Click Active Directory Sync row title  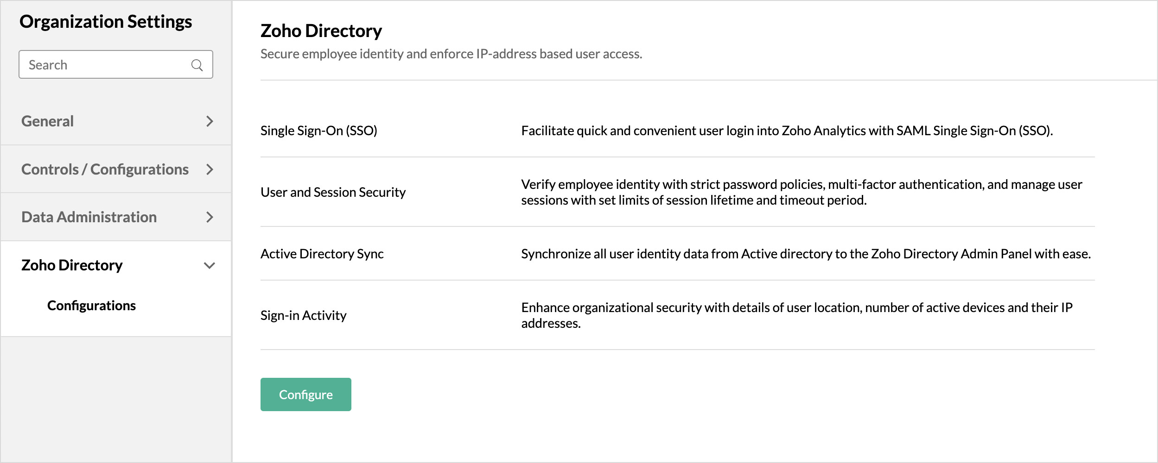click(322, 254)
